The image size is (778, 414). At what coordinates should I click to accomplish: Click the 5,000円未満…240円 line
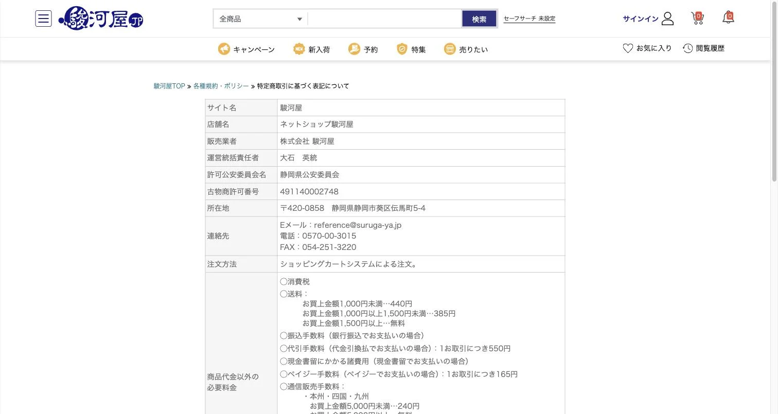pyautogui.click(x=364, y=406)
